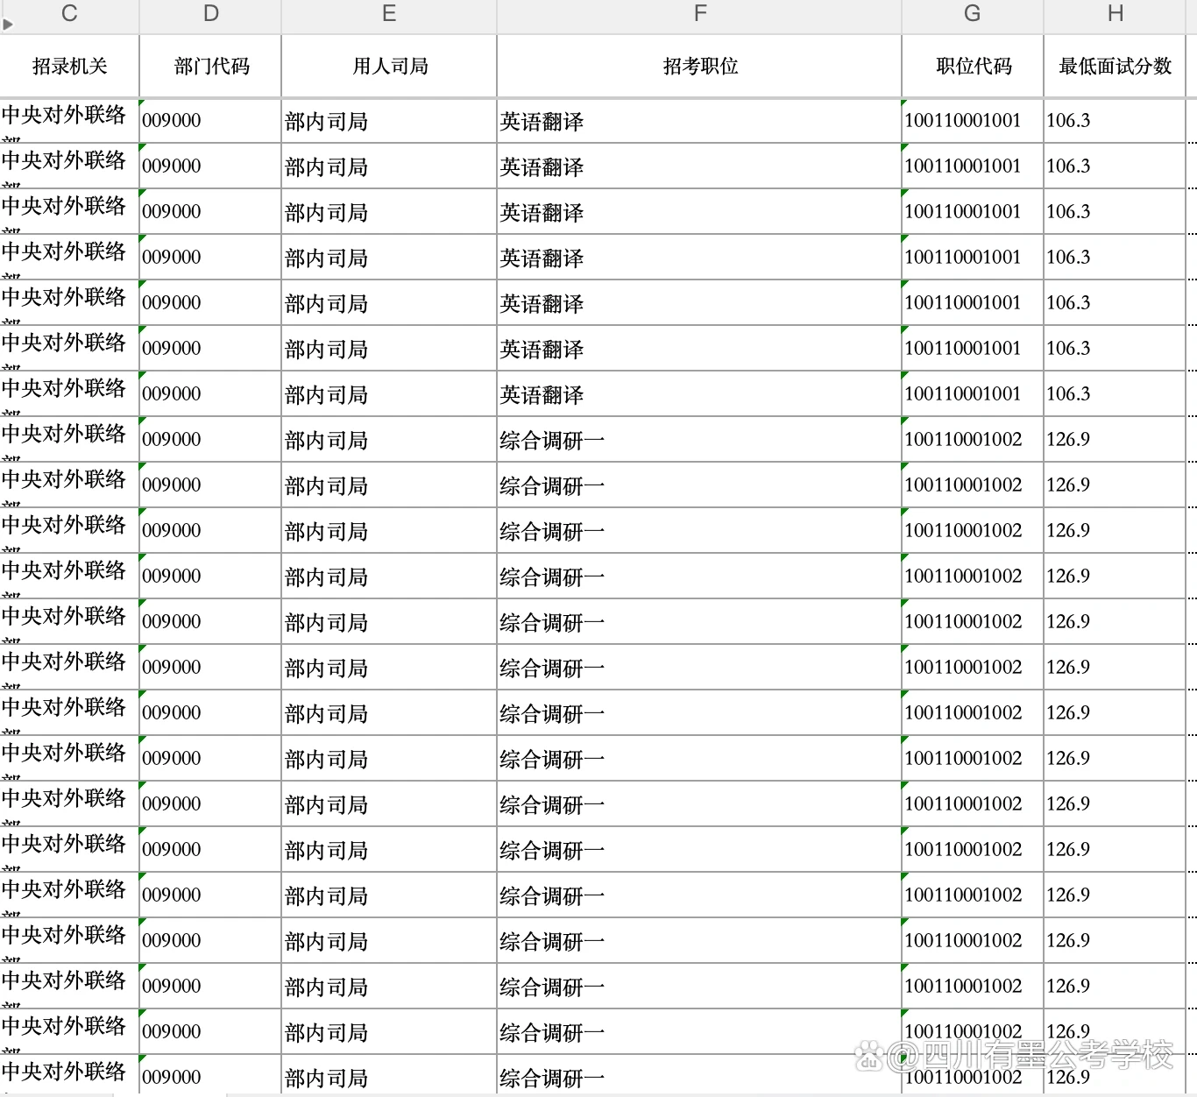Click the 用人司局 header cell
The image size is (1197, 1097).
(389, 67)
